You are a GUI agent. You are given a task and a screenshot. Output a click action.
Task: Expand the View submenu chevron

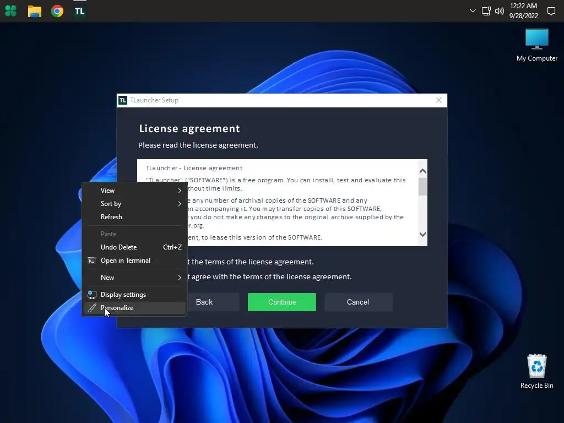pyautogui.click(x=180, y=191)
